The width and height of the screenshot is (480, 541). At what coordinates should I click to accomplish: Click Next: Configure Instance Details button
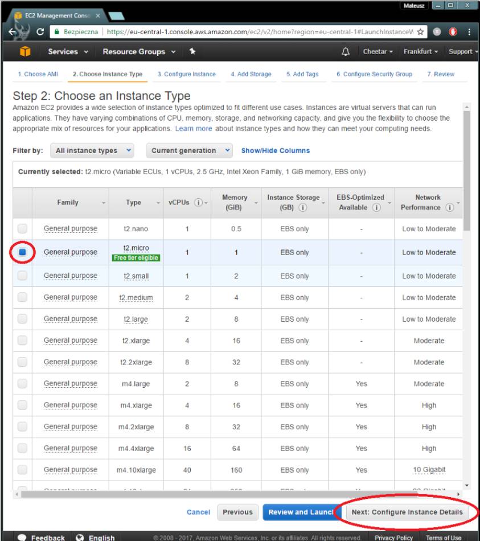[x=407, y=512]
